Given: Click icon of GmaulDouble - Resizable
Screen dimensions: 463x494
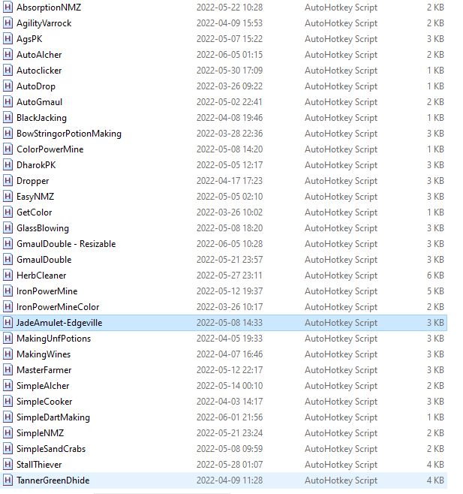Looking at the screenshot, I should [x=8, y=243].
